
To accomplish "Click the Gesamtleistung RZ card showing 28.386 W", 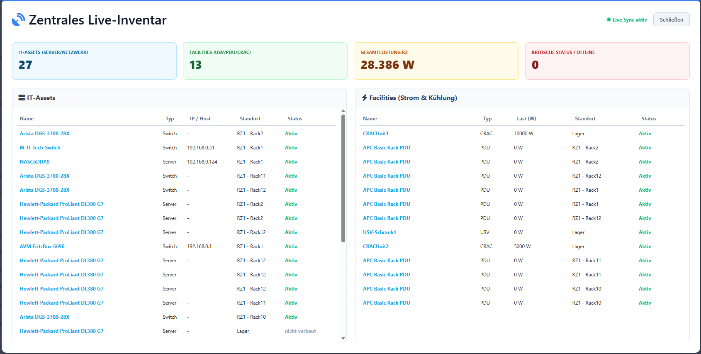I will (436, 61).
